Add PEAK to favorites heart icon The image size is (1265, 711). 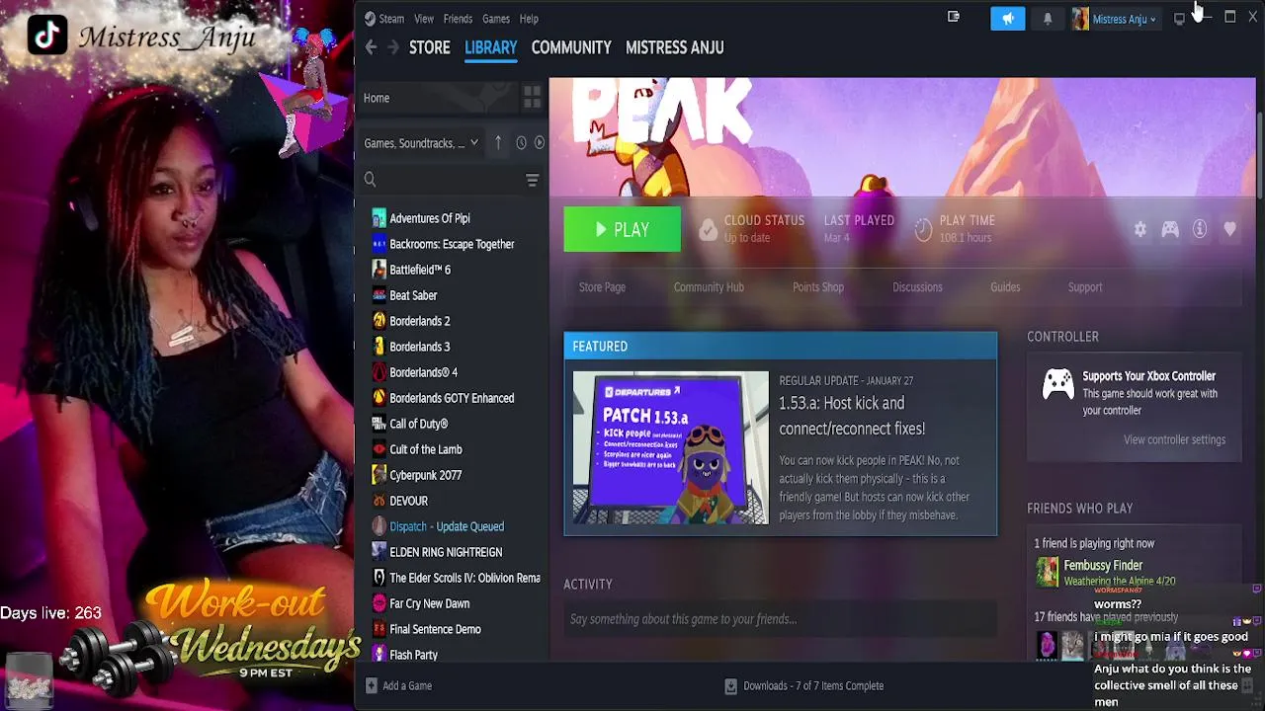pos(1229,229)
